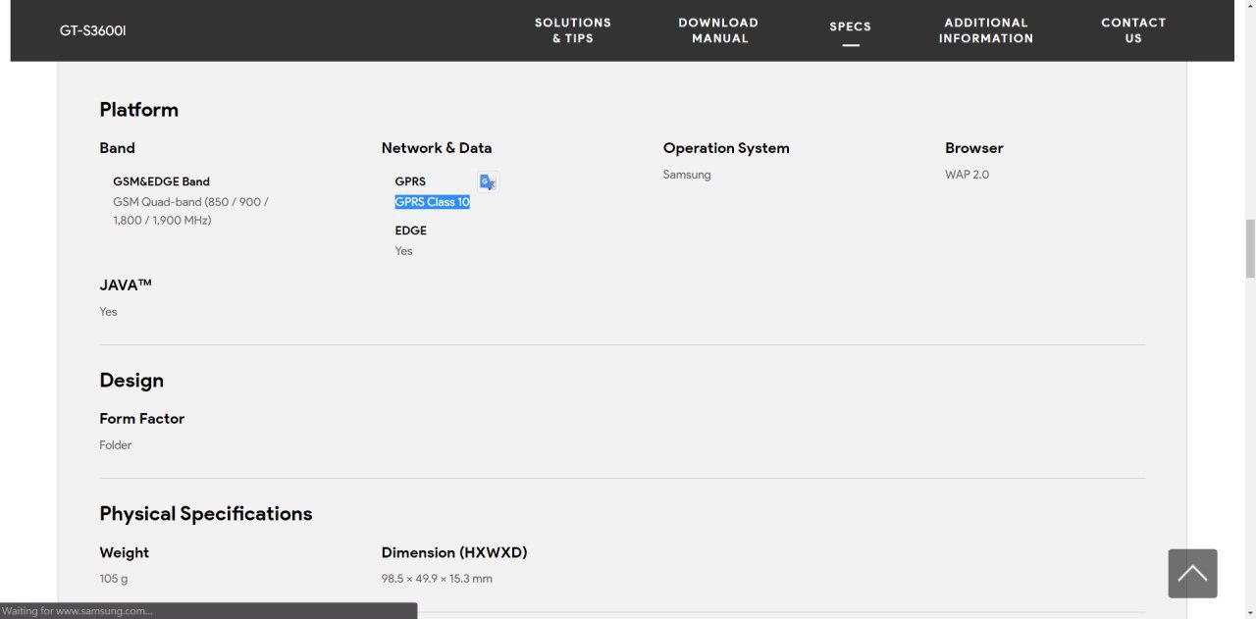Click the GT-S3600I model title
Image resolution: width=1256 pixels, height=619 pixels.
93,30
